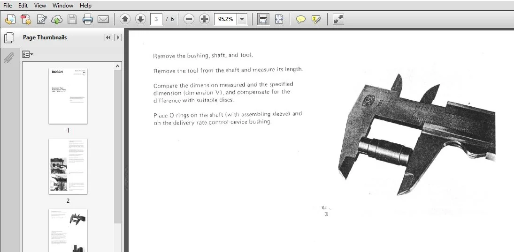Click the Attachments paperclip icon
The width and height of the screenshot is (514, 252).
click(x=9, y=58)
